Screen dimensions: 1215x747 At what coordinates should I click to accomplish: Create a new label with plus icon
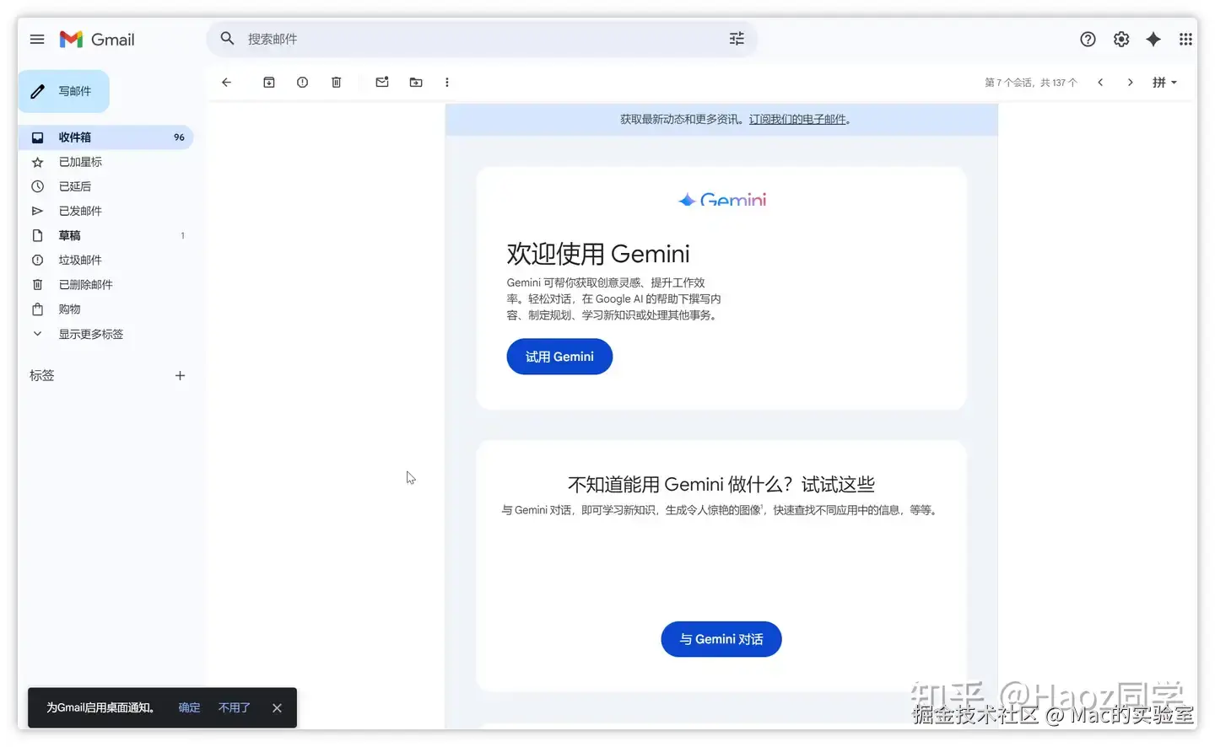point(180,376)
